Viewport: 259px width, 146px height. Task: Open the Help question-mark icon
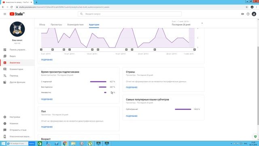tap(248, 14)
